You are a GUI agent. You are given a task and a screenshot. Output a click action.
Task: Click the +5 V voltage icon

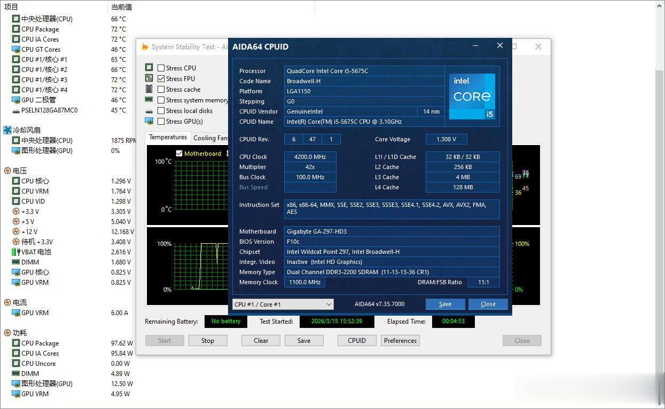[16, 221]
